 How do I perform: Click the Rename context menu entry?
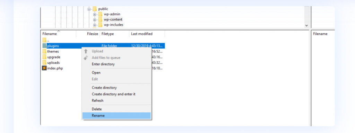tap(116, 116)
